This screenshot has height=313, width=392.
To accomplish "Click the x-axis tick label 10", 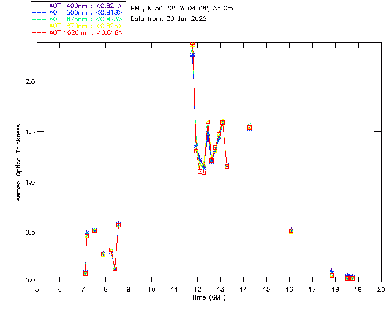I will [151, 290].
